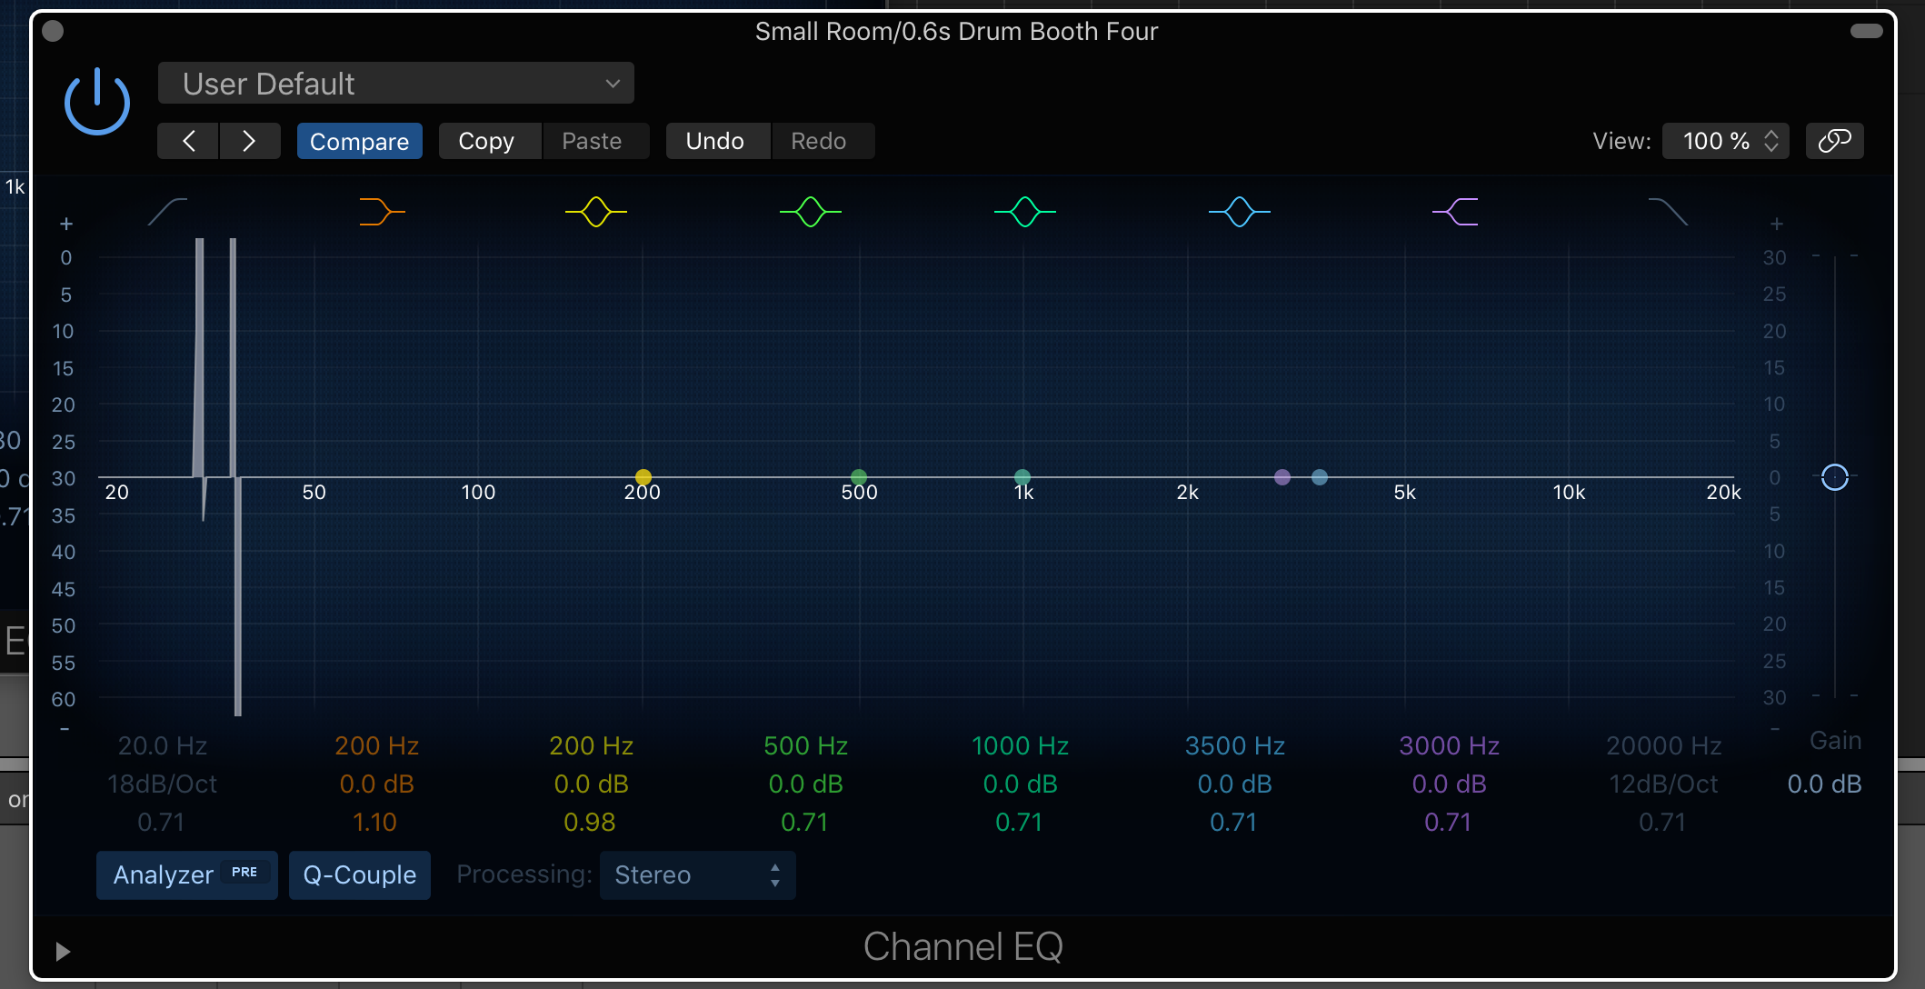Click the Undo button
The height and width of the screenshot is (989, 1925).
[715, 141]
